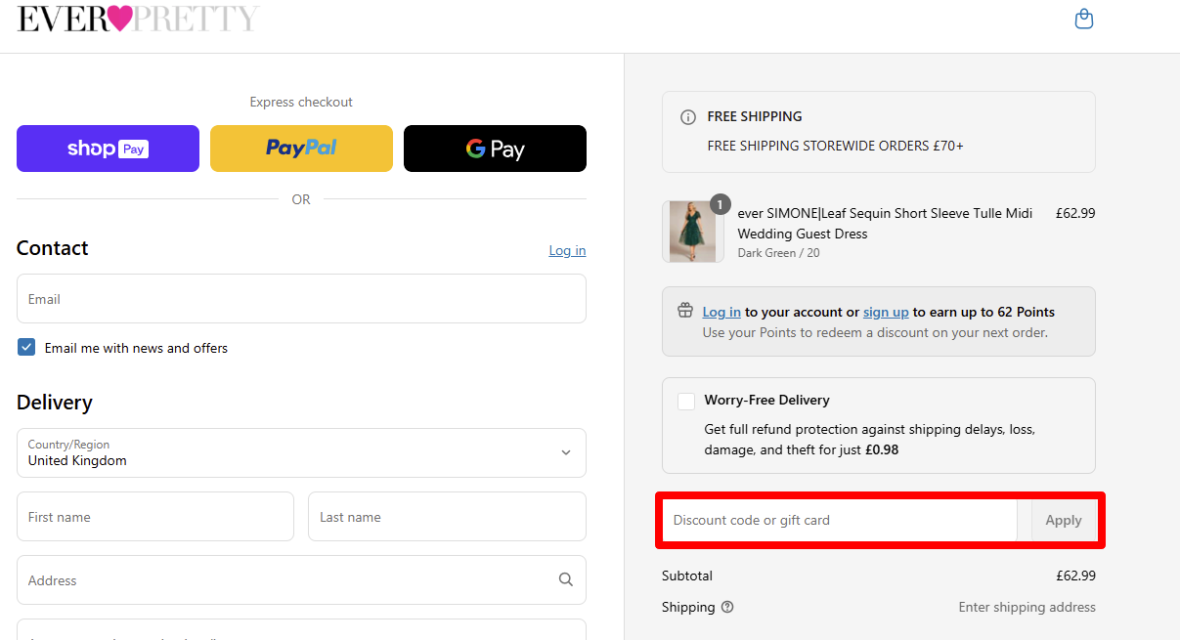Uncheck Email me with news and offers

pyautogui.click(x=26, y=347)
